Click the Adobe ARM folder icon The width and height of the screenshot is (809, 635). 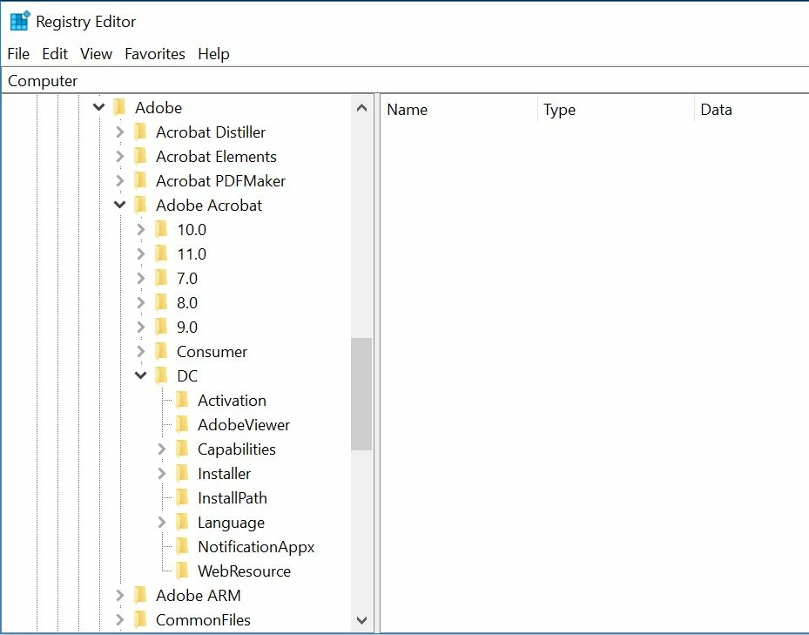141,595
